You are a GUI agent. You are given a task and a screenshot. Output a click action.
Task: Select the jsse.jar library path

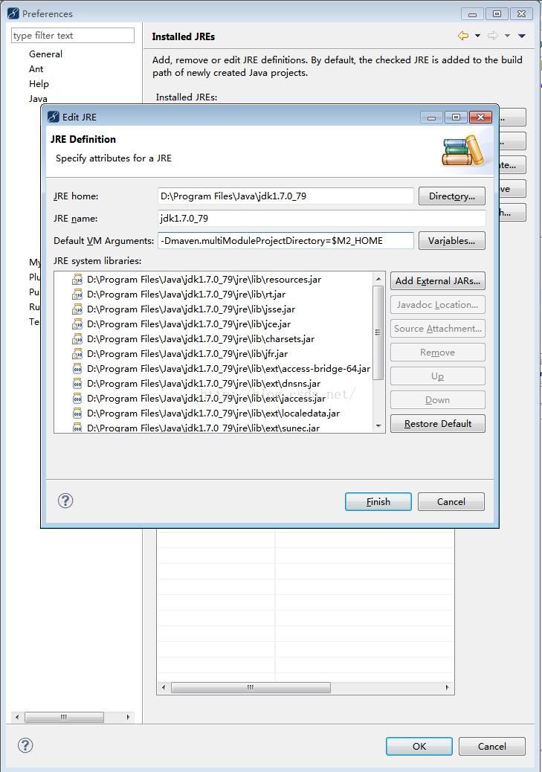pyautogui.click(x=191, y=309)
